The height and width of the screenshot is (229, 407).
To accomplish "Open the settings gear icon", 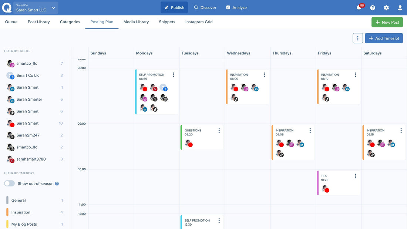I will click(386, 8).
